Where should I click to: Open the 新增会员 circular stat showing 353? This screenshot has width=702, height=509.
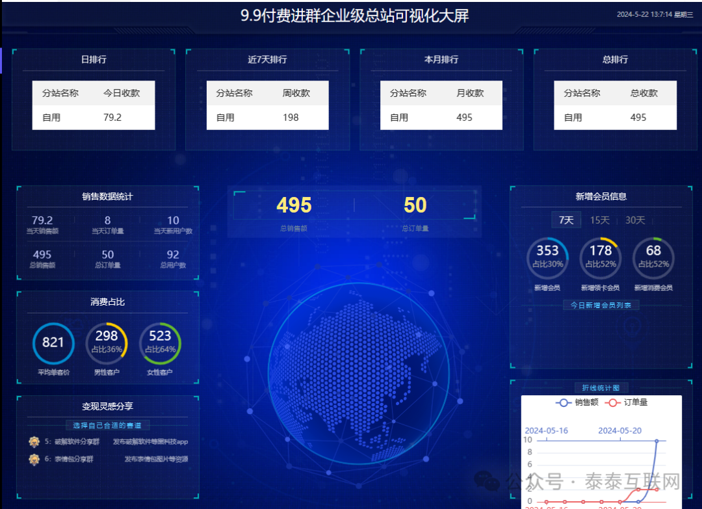tap(547, 257)
